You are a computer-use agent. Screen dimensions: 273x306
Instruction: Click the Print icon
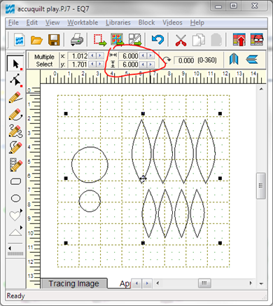click(77, 40)
